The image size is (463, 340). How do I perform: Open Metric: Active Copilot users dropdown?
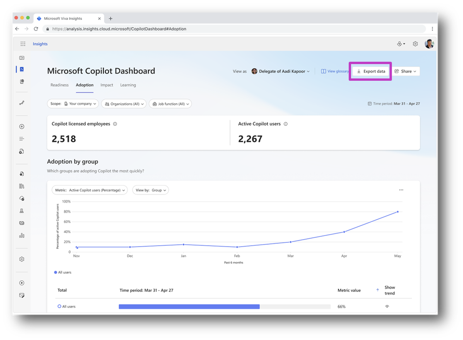tap(90, 190)
